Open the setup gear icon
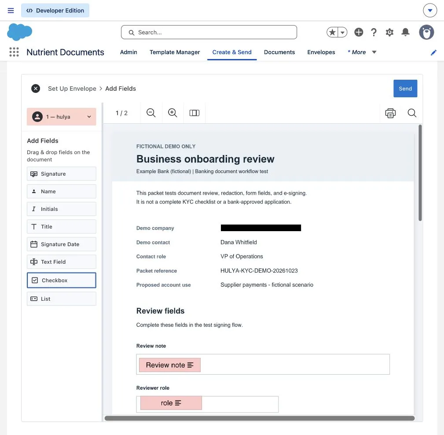444x435 pixels. click(x=389, y=32)
